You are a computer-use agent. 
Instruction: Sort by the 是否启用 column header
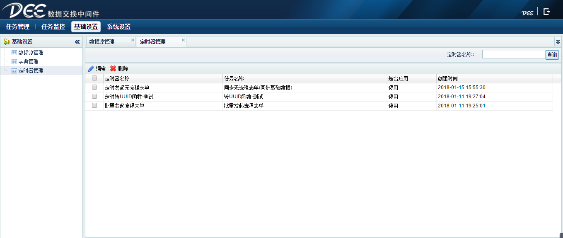click(x=411, y=78)
